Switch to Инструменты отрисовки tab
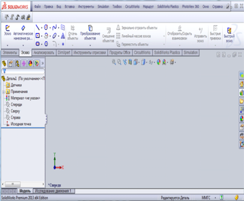244x201 pixels. (90, 53)
